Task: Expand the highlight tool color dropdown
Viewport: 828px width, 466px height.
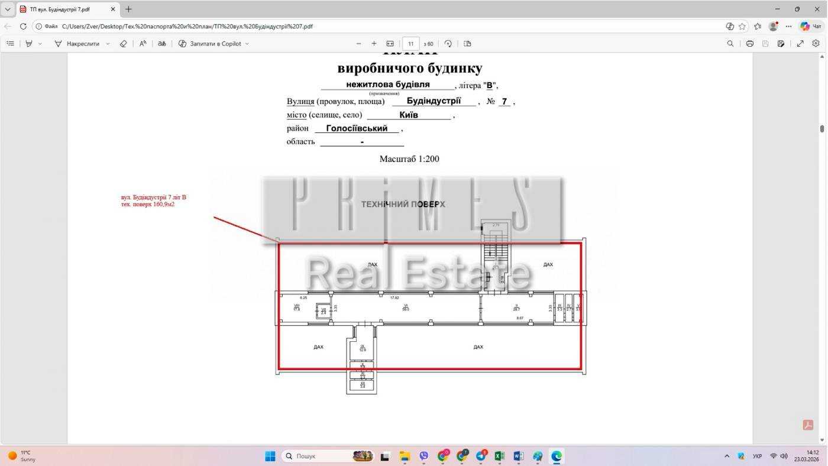Action: (x=40, y=44)
